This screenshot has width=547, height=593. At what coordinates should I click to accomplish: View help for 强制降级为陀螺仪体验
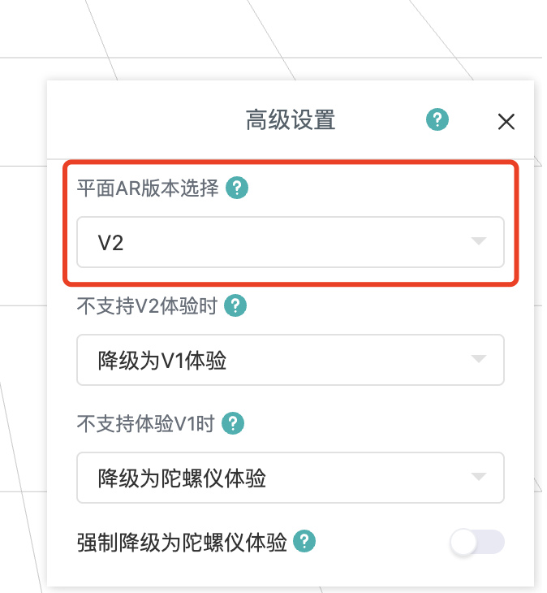point(304,541)
